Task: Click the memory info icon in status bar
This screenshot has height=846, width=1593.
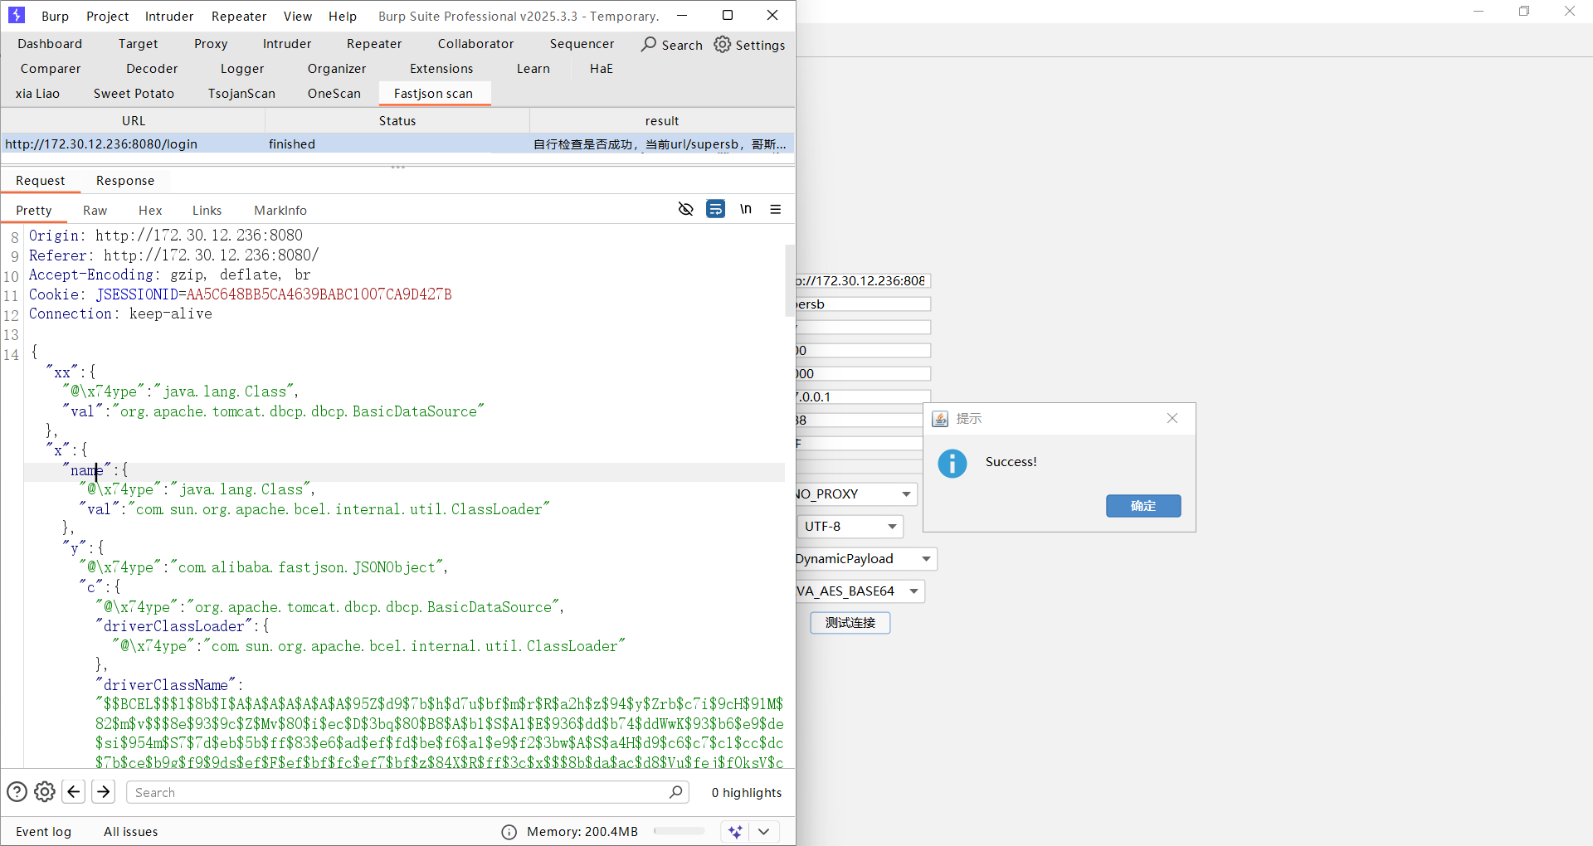Action: click(x=509, y=832)
